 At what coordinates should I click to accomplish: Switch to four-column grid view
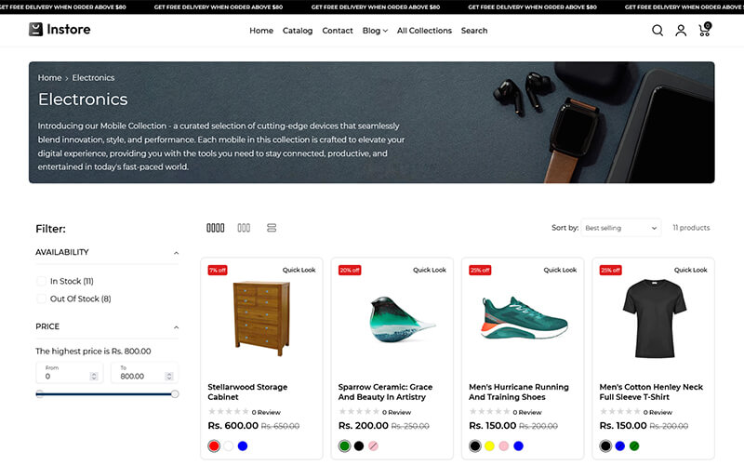(215, 228)
